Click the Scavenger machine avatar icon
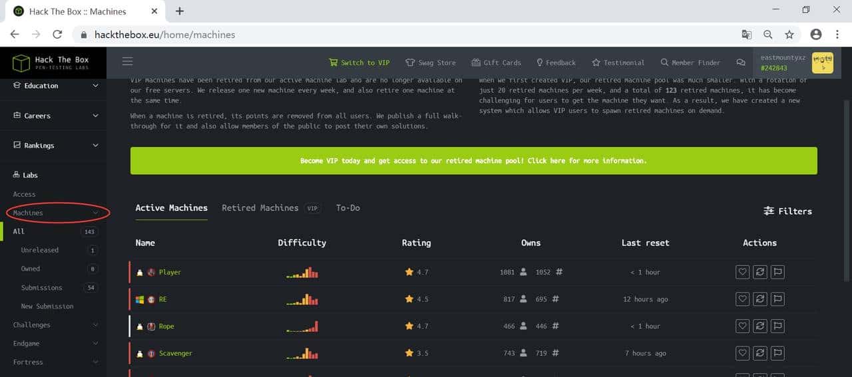 click(x=152, y=353)
